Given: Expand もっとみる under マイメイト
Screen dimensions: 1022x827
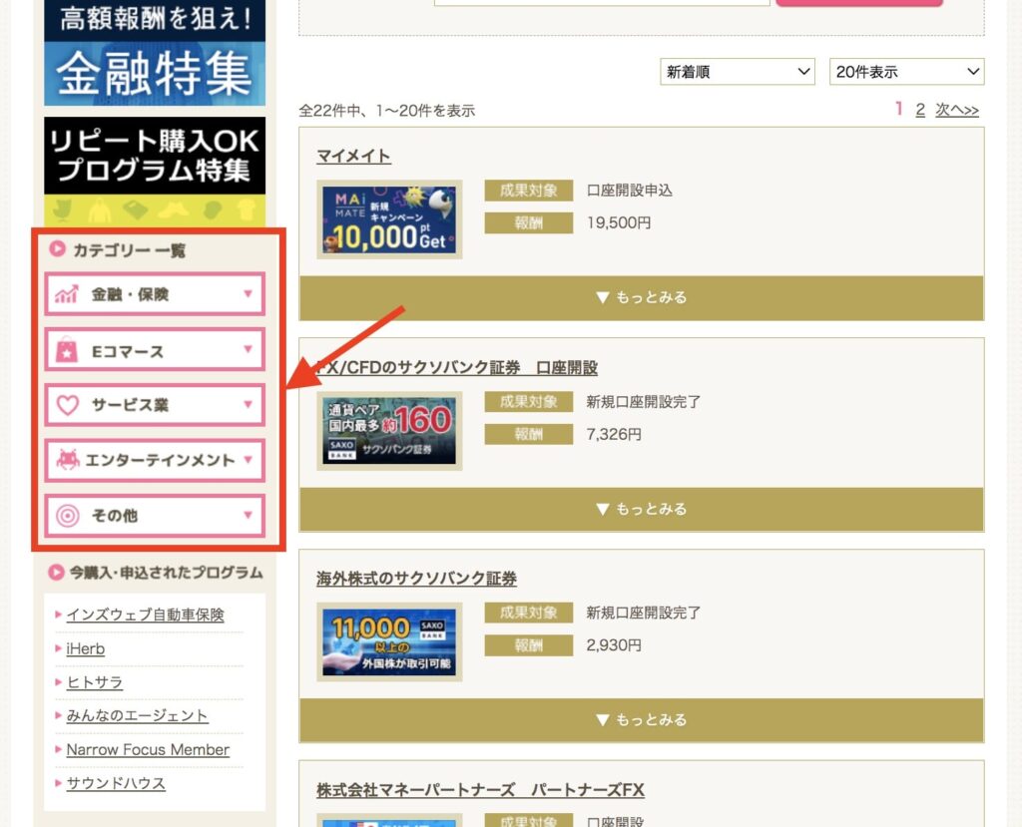Looking at the screenshot, I should (x=642, y=298).
